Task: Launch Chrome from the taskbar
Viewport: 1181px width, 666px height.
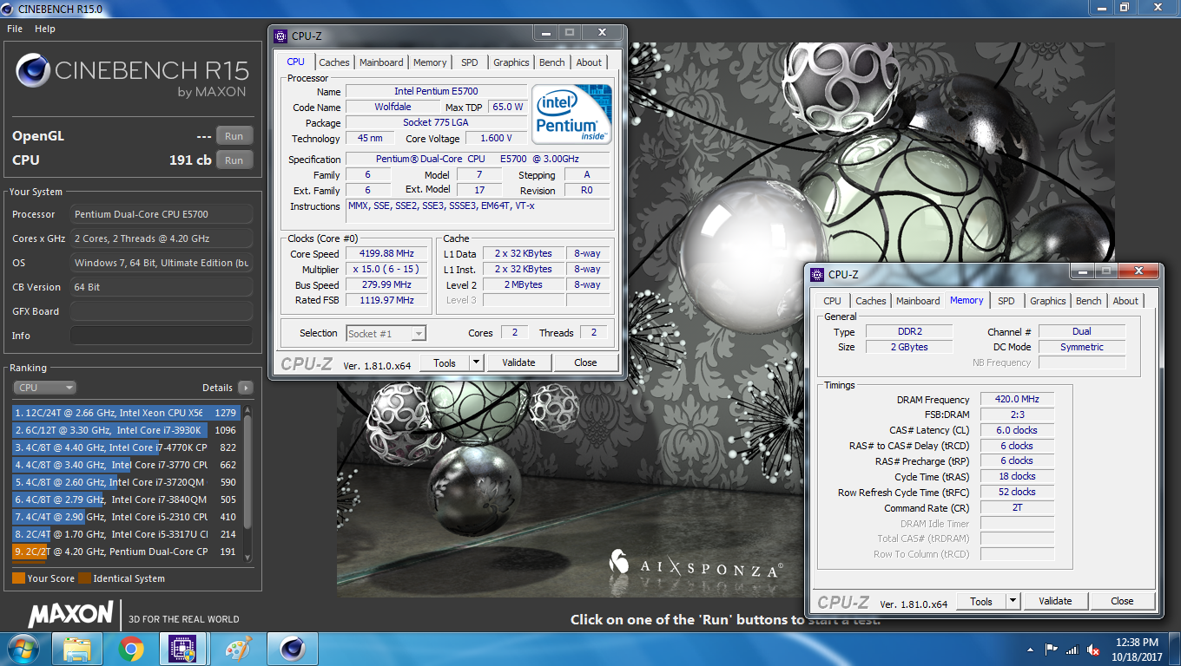Action: pos(131,649)
